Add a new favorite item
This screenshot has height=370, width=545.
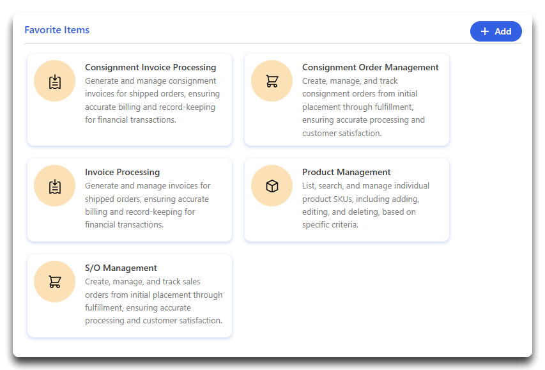(496, 32)
